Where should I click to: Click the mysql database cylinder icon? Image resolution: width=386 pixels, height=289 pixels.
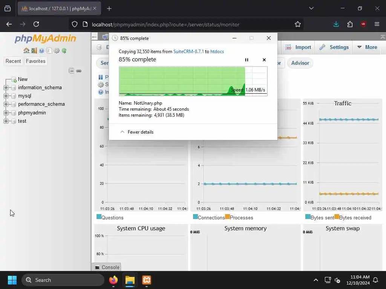14,96
